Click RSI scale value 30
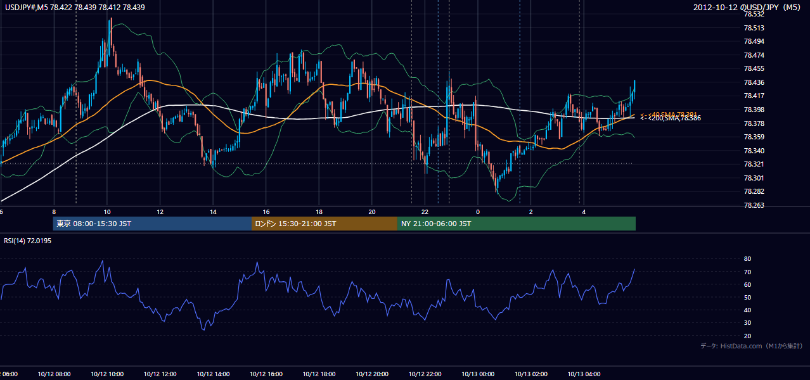 pos(748,323)
